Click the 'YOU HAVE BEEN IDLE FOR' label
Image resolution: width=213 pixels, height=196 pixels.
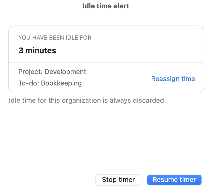coord(55,38)
